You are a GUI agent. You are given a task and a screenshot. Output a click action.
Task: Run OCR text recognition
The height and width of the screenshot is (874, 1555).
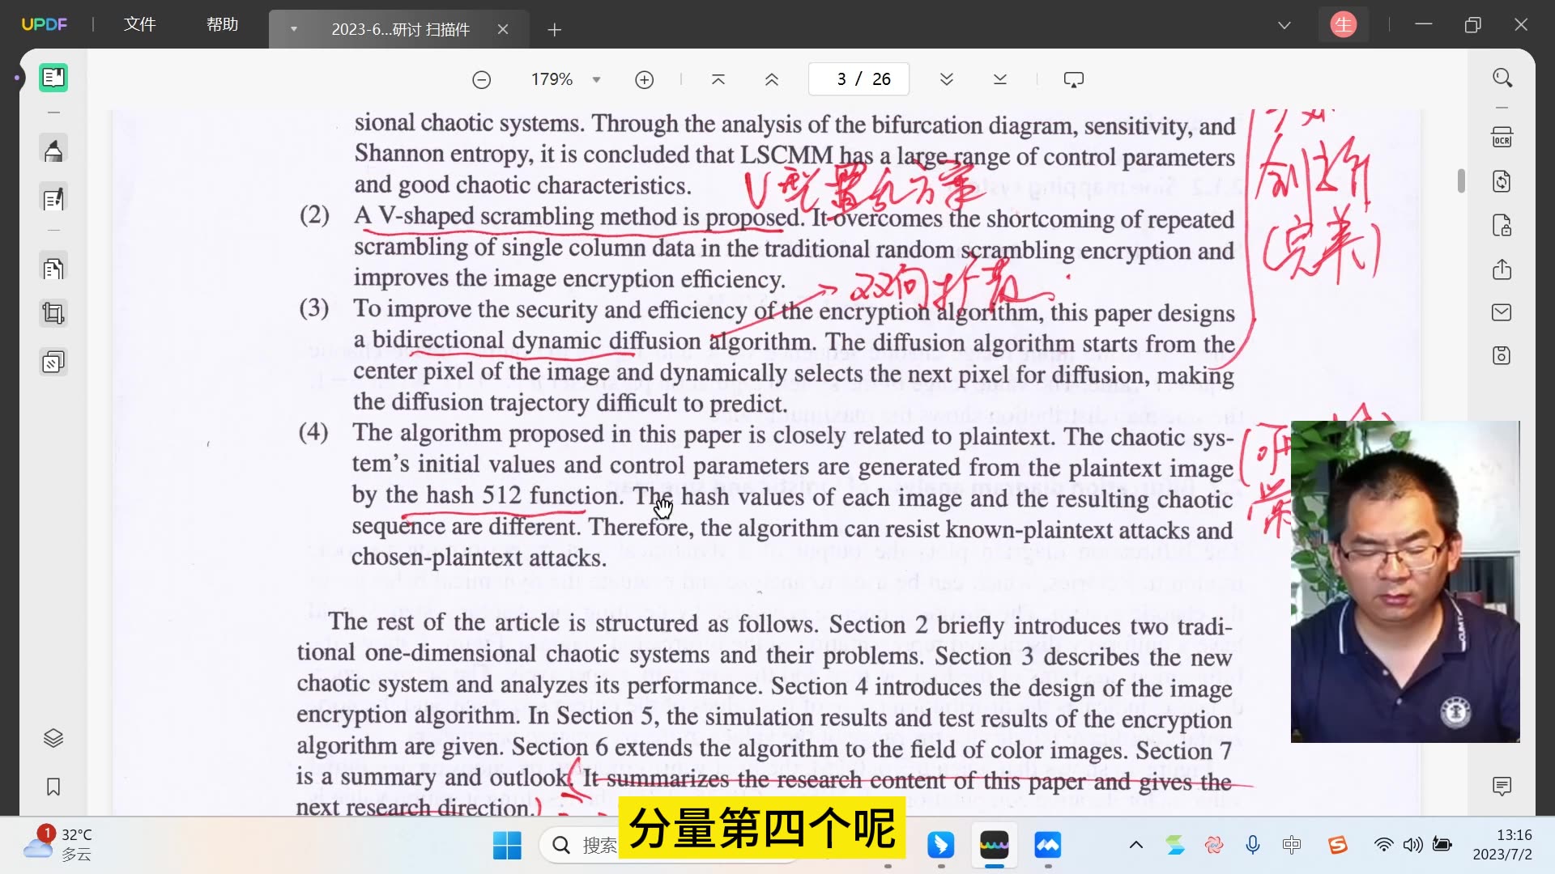point(1502,138)
